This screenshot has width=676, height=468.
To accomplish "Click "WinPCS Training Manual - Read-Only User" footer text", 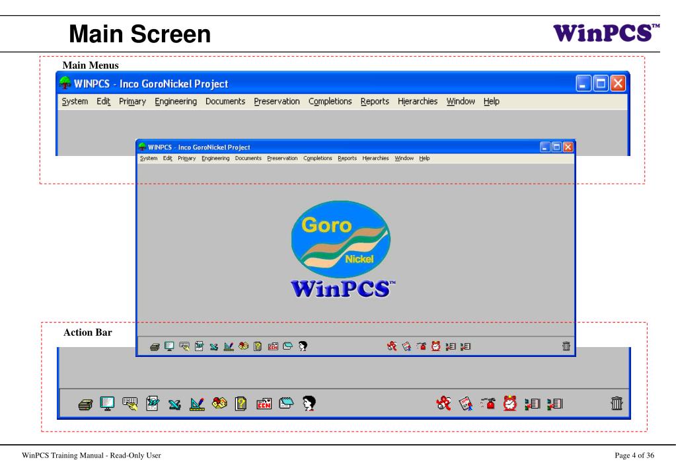I will point(91,455).
